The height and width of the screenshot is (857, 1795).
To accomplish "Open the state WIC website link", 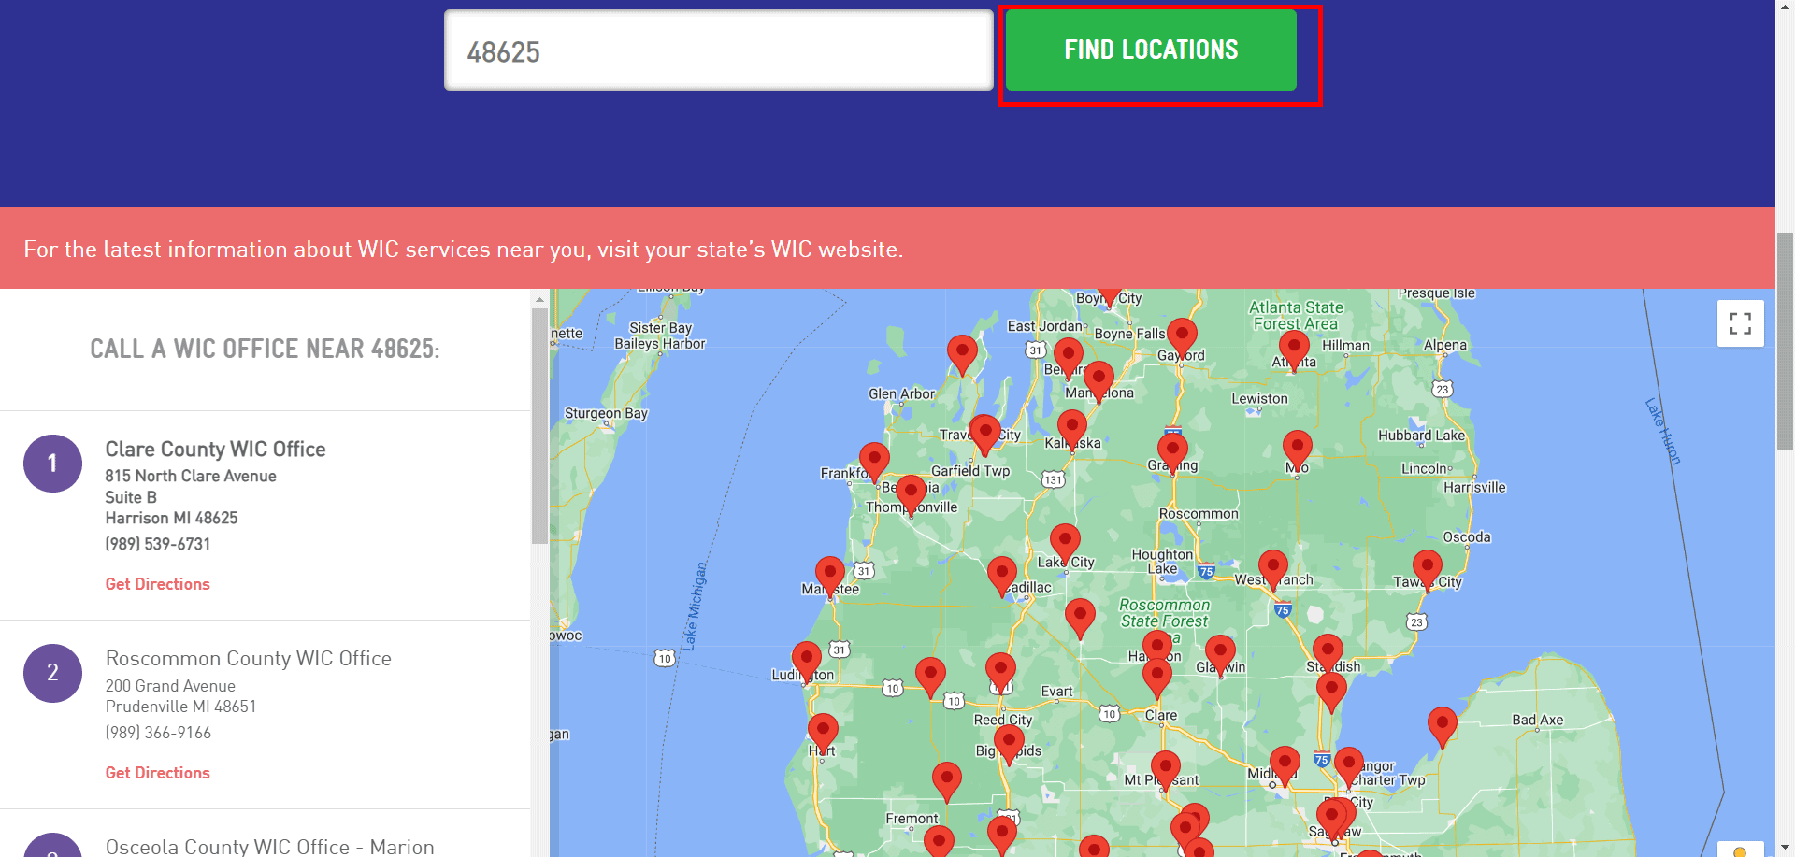I will tap(834, 250).
